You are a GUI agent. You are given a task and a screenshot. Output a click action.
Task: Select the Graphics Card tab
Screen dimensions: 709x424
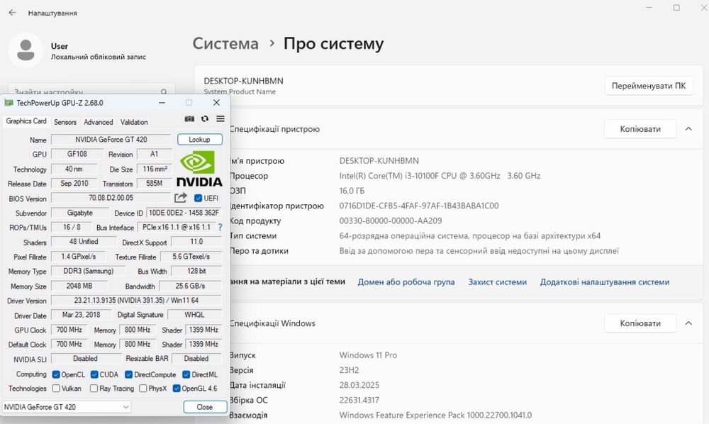click(26, 121)
